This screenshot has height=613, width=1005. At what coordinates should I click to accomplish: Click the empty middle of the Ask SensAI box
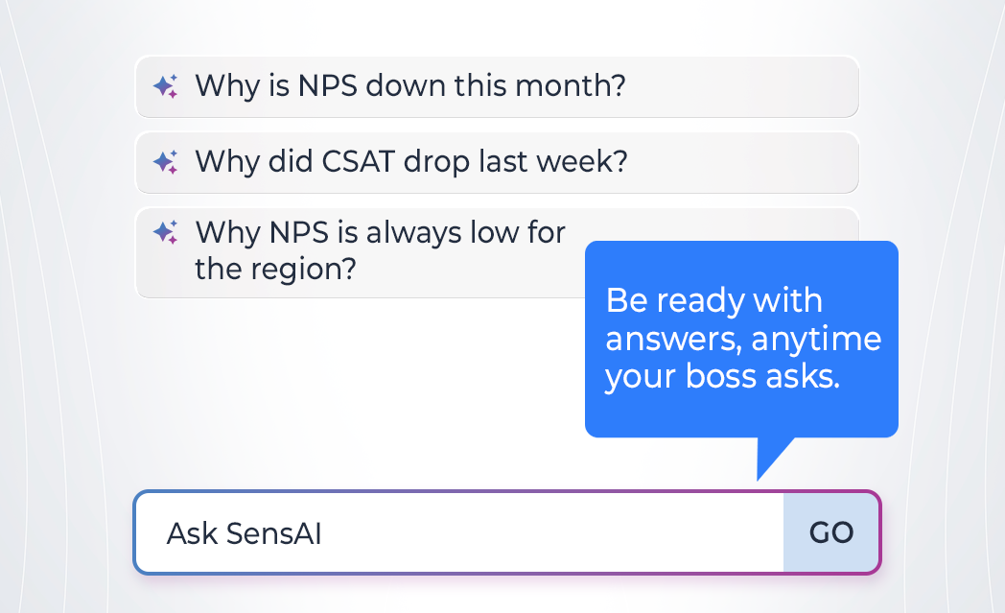[537, 533]
